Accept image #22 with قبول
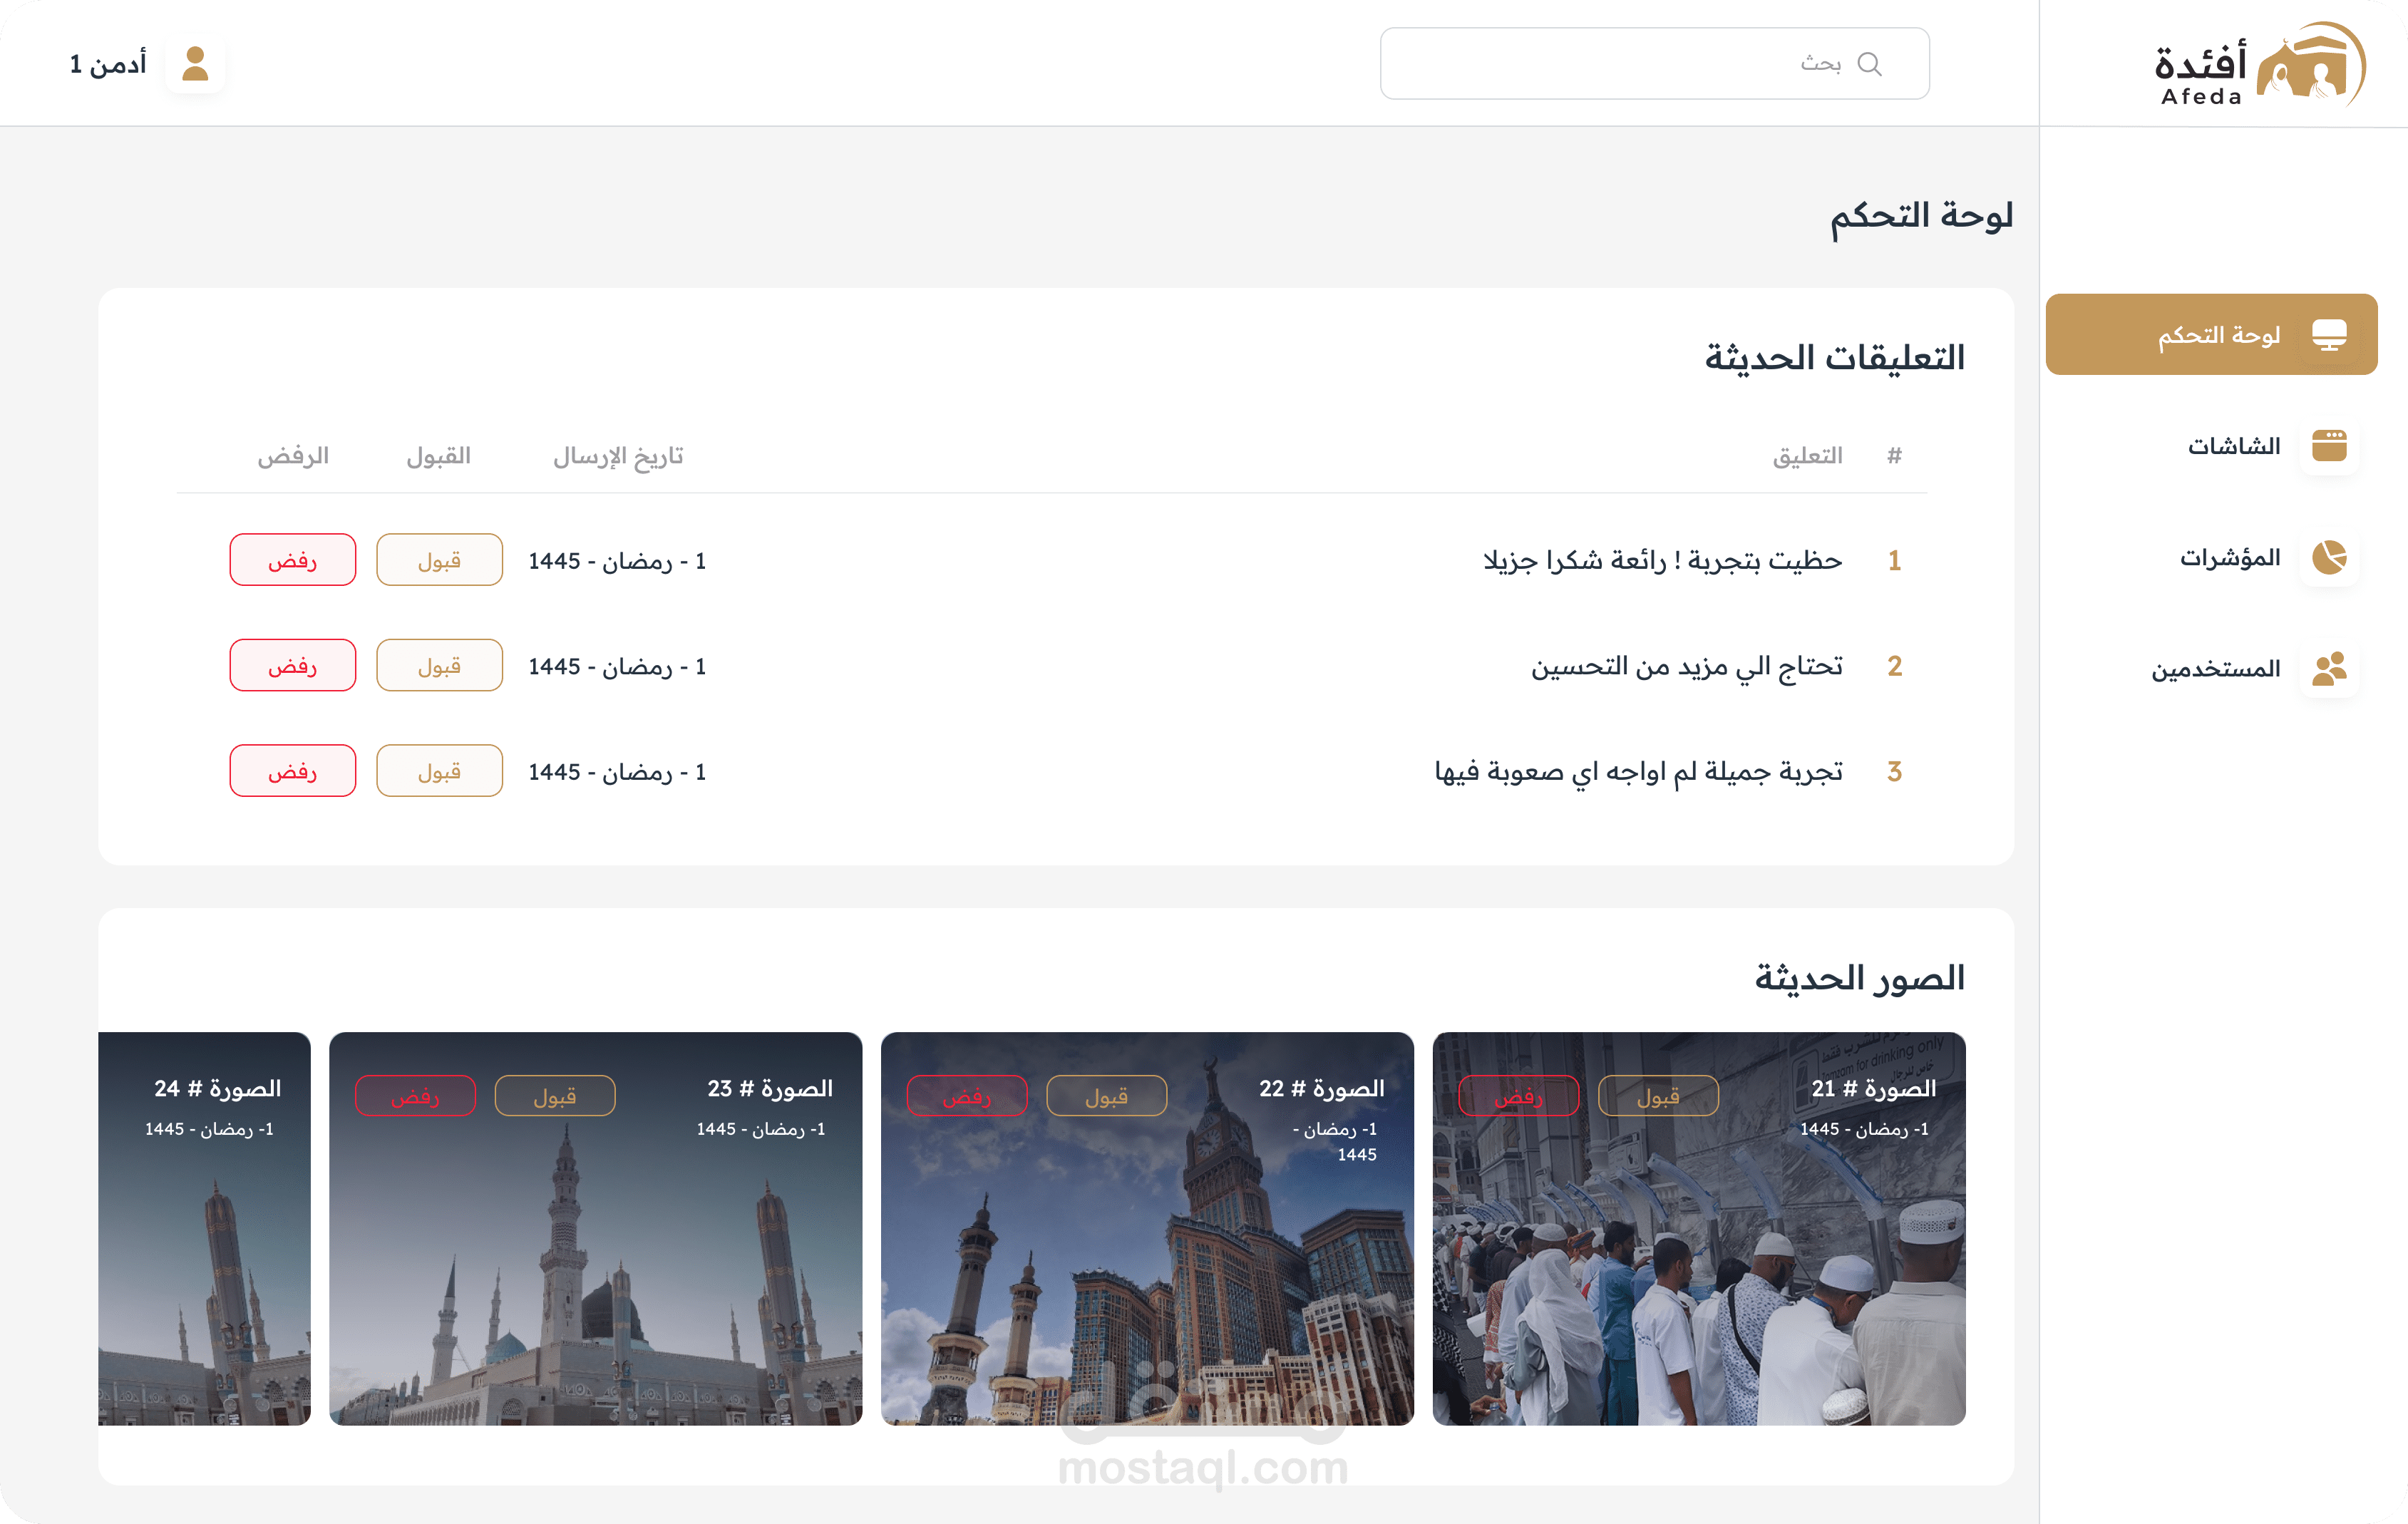 (x=1106, y=1096)
